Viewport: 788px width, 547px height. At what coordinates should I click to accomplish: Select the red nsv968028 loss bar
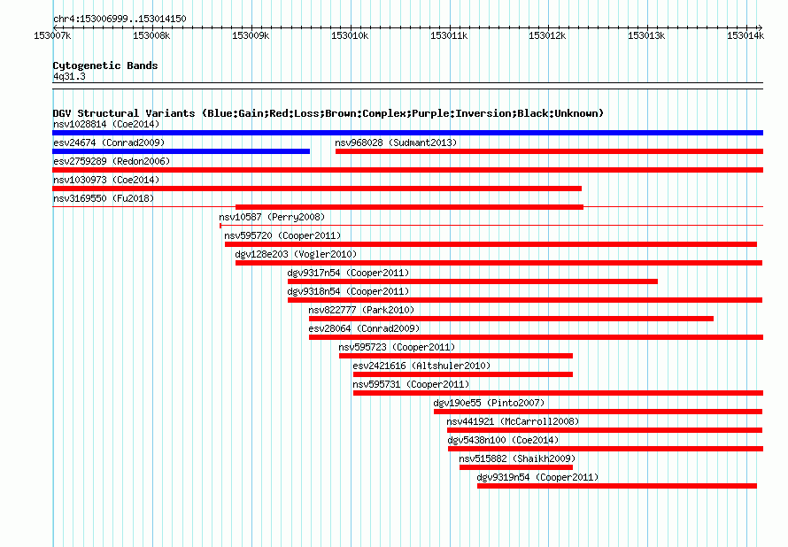[549, 151]
